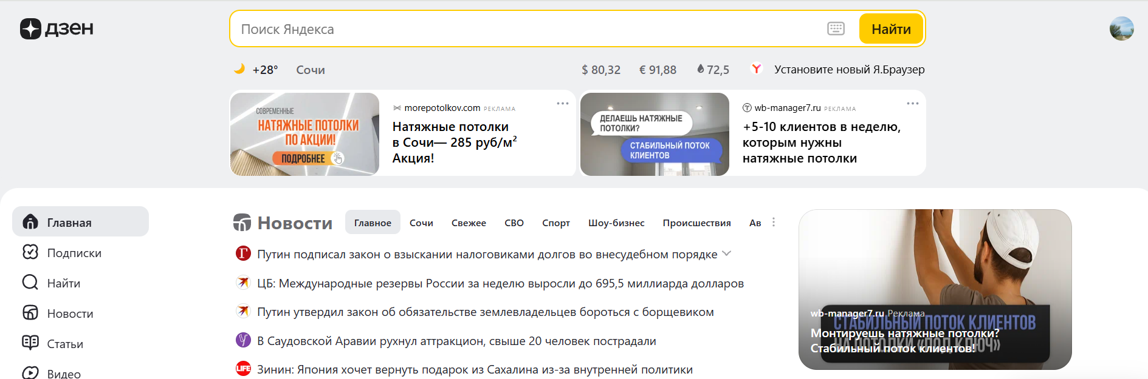Click the Статьи book icon

pos(30,343)
